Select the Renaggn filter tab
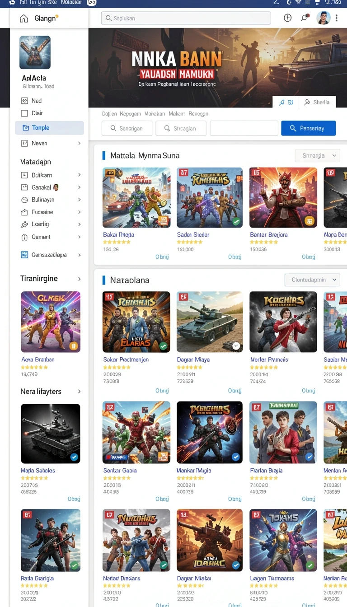The width and height of the screenshot is (347, 607). [198, 114]
